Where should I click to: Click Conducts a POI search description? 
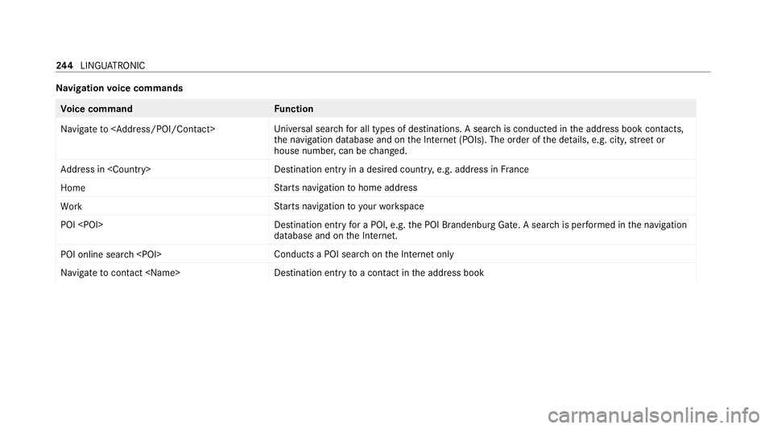364,254
